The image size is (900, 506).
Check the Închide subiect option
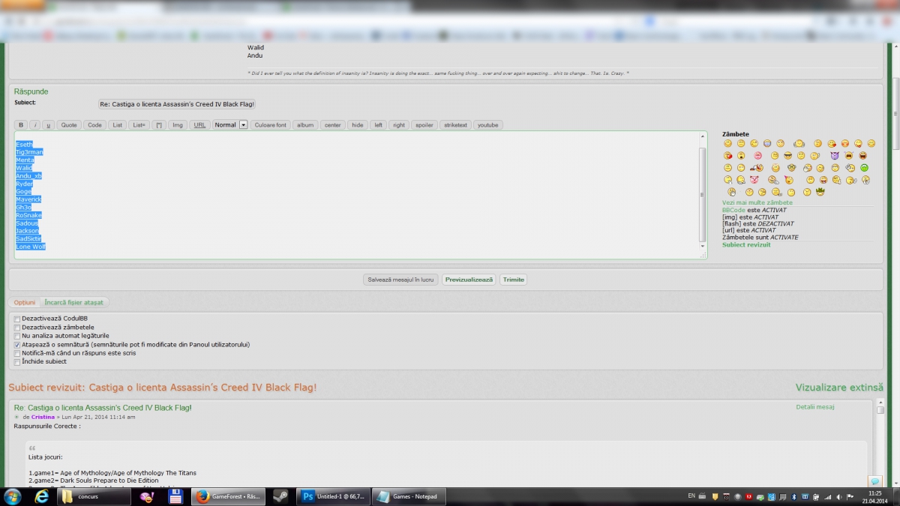[17, 362]
